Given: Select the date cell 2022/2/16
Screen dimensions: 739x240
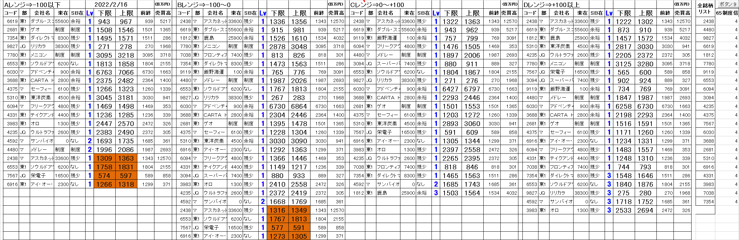Looking at the screenshot, I should (x=111, y=5).
